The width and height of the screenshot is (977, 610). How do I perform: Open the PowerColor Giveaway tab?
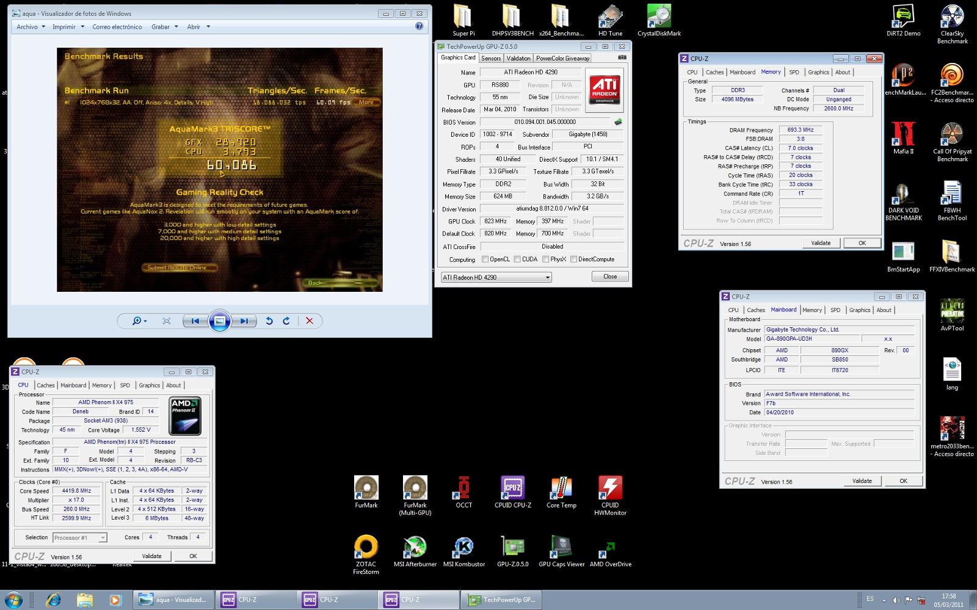pos(562,58)
